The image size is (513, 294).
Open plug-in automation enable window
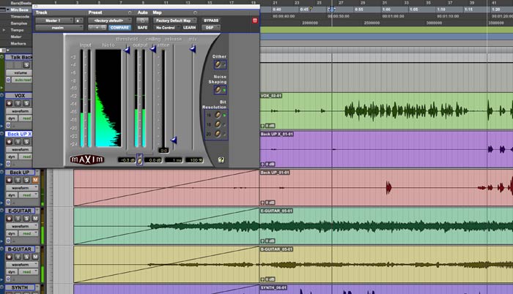[143, 20]
